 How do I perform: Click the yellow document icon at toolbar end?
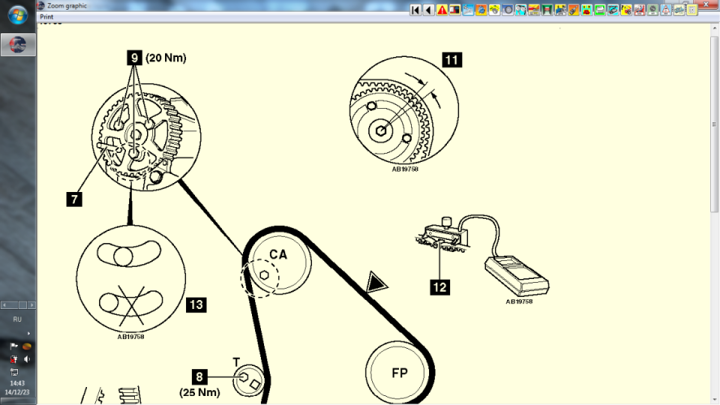point(691,10)
